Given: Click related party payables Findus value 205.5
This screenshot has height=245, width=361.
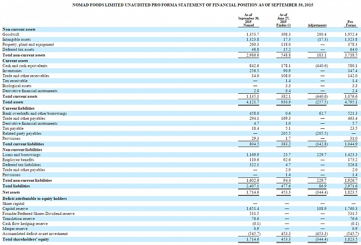Looking at the screenshot, I should click(285, 133).
